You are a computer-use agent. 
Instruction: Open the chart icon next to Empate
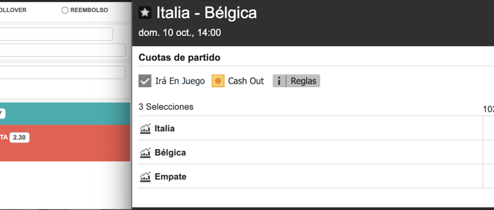coord(145,176)
